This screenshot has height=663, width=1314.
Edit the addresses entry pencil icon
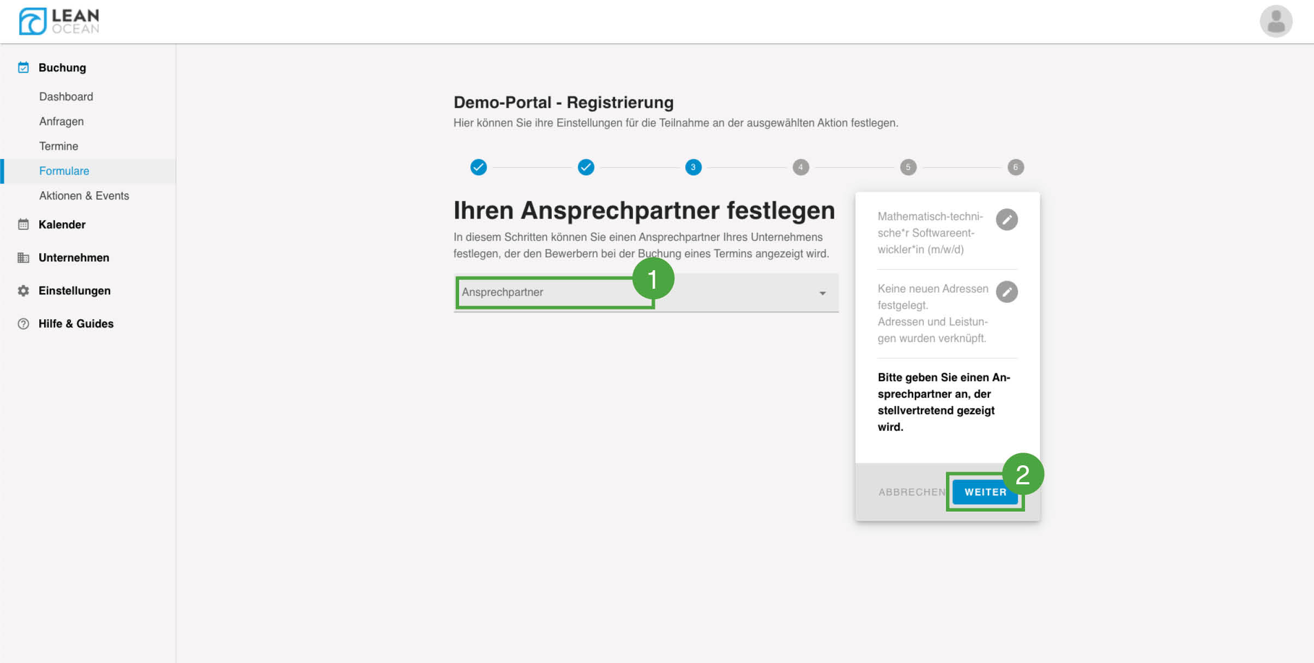pyautogui.click(x=1006, y=292)
